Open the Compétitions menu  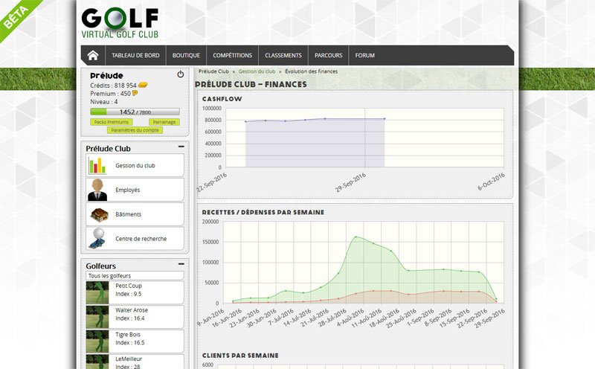[x=232, y=56]
